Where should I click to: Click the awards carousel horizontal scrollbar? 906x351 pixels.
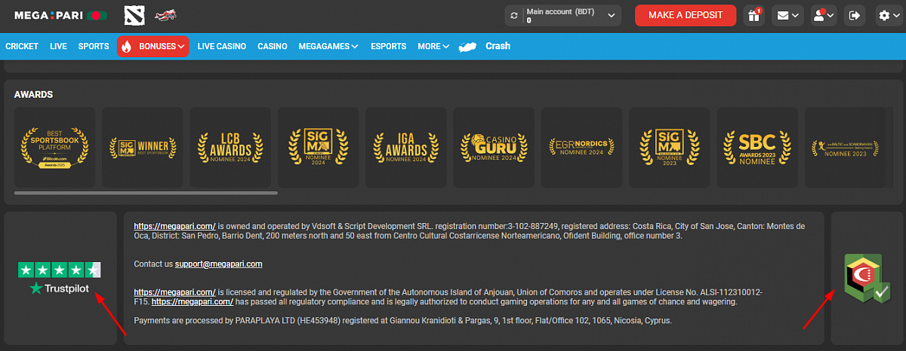point(146,194)
